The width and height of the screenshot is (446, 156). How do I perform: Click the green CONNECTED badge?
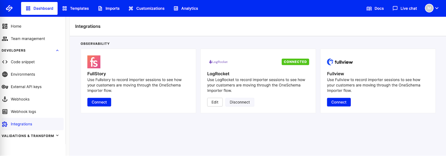(295, 62)
